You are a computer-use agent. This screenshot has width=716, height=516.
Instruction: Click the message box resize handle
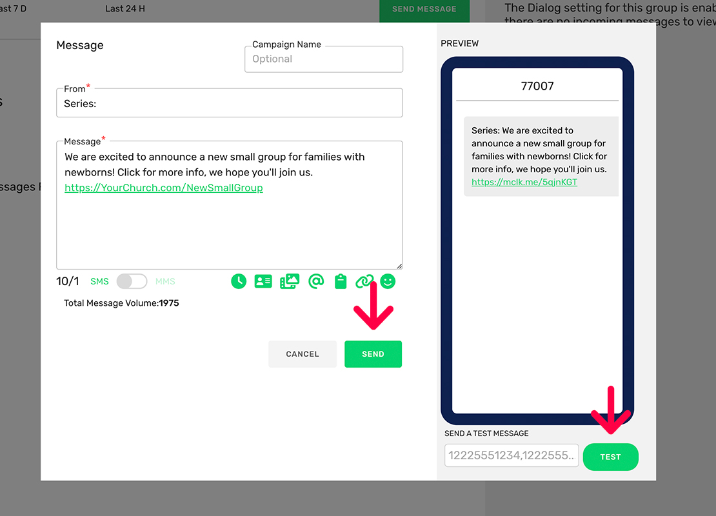399,266
